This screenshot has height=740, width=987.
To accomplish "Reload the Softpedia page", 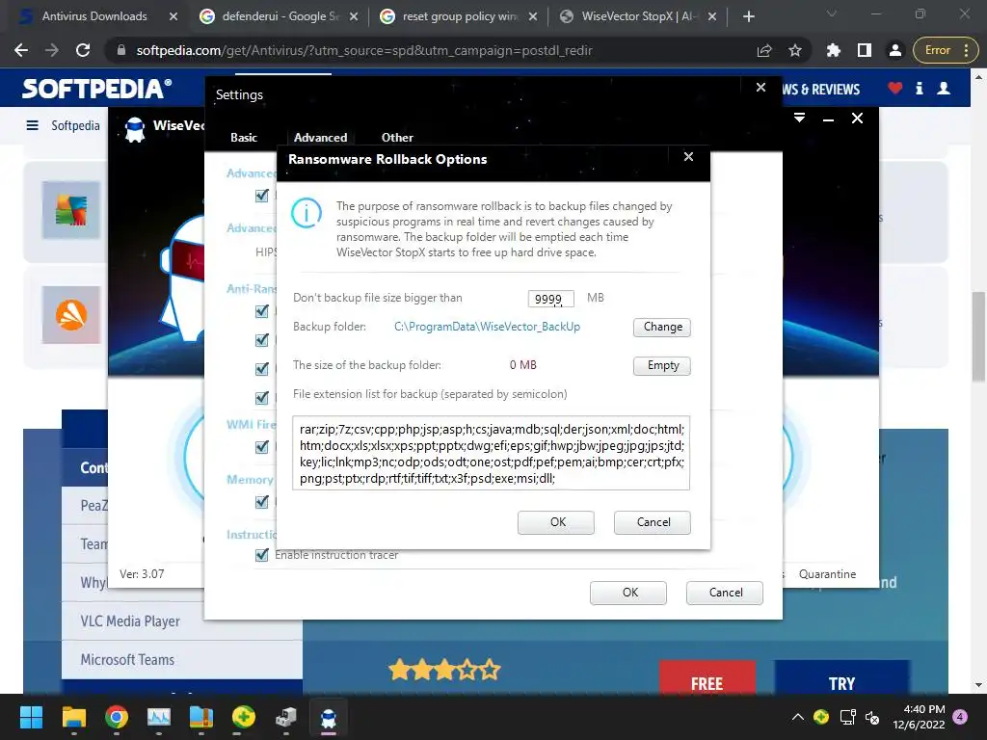I will pyautogui.click(x=83, y=50).
